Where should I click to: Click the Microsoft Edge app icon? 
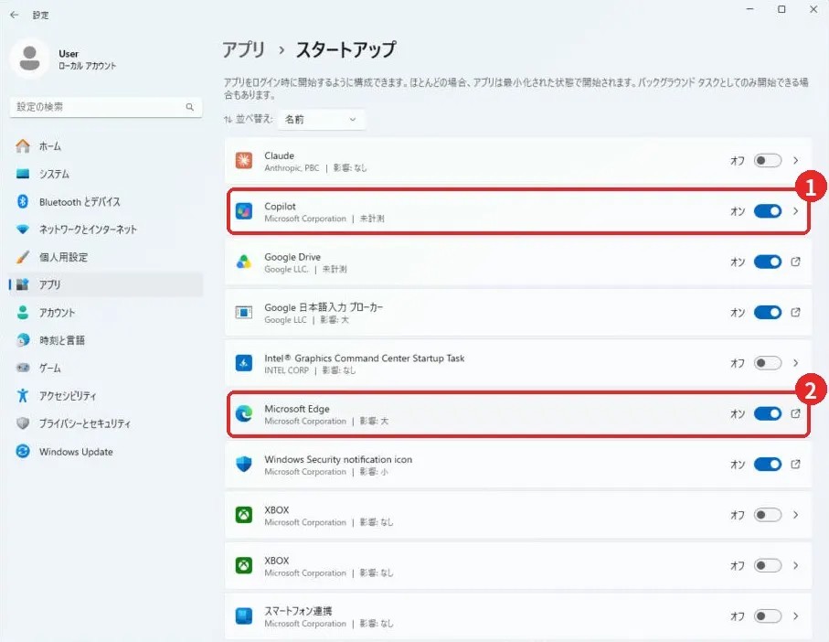point(244,413)
